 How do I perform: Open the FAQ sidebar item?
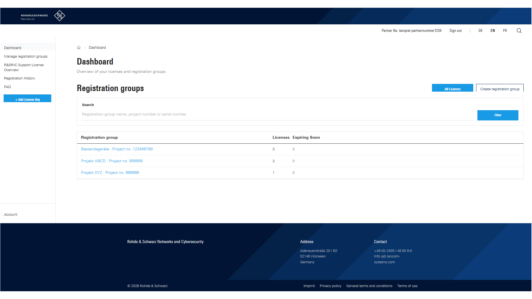pyautogui.click(x=7, y=87)
